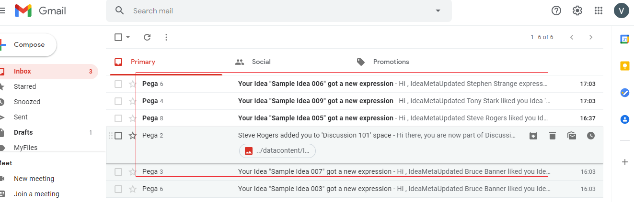This screenshot has width=634, height=202.
Task: Star the Sample Idea 009 email
Action: click(133, 101)
